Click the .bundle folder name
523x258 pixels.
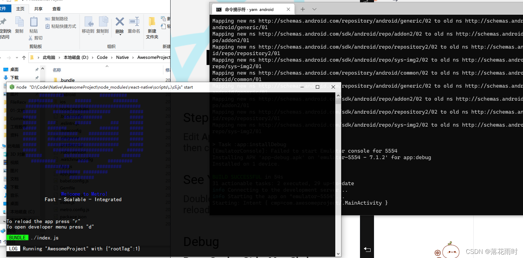click(x=67, y=80)
